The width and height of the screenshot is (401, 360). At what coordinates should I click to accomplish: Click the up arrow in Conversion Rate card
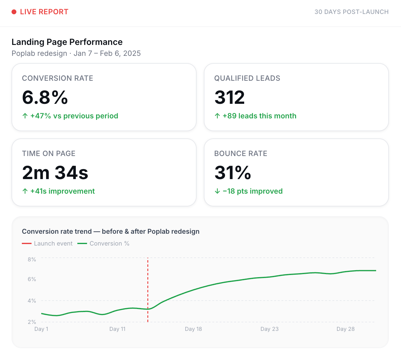25,116
